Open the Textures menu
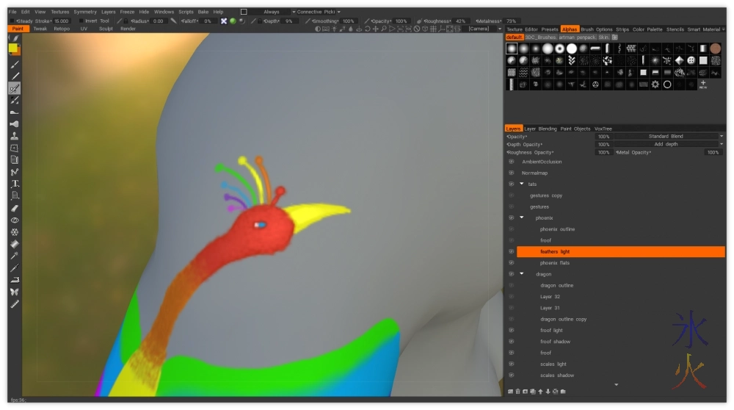734x410 pixels. pos(59,12)
